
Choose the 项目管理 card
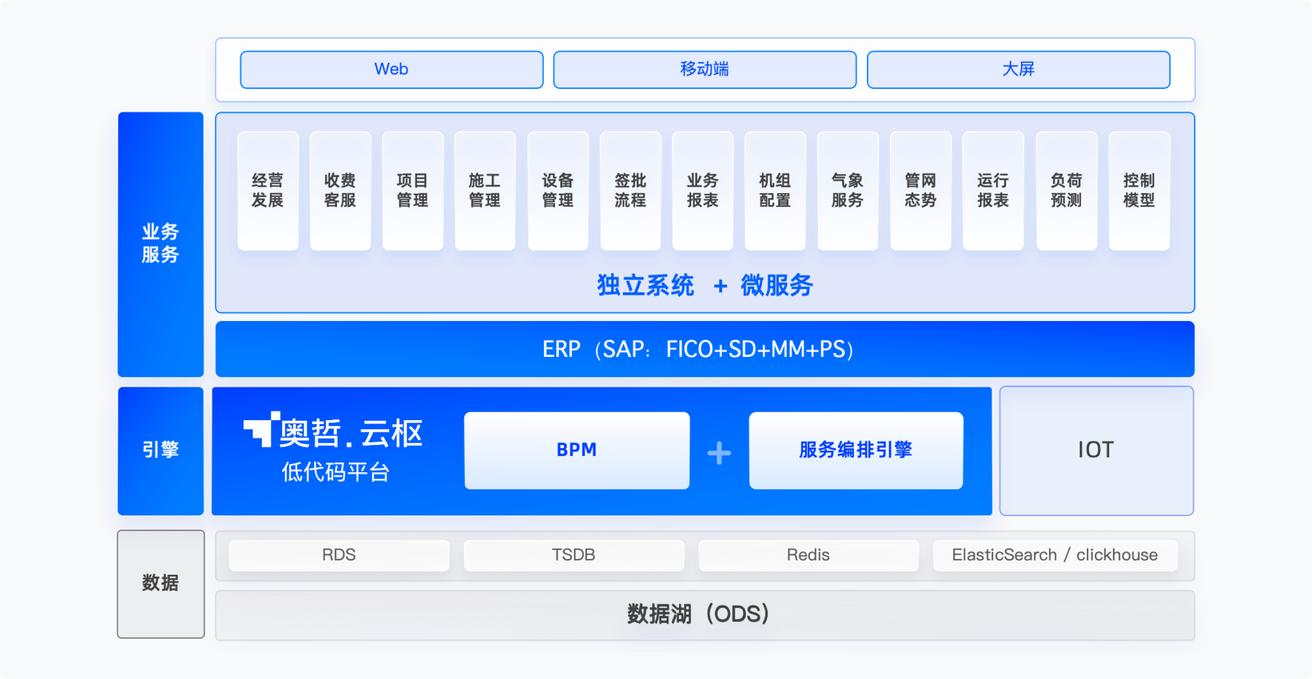point(413,190)
